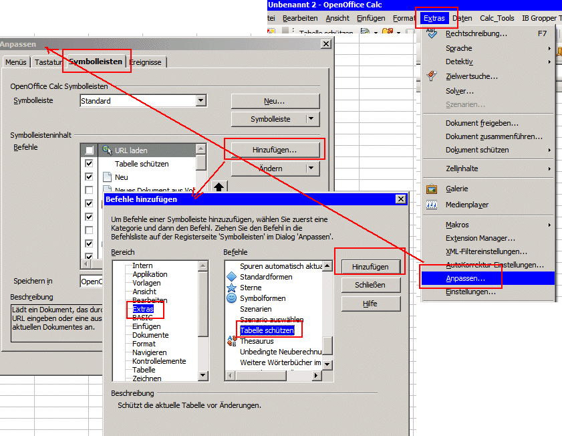Open the Ändern button dropdown

click(311, 168)
